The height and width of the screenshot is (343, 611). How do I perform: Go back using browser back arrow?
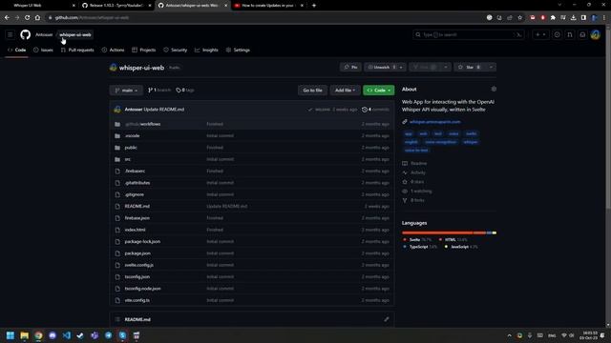[x=7, y=17]
